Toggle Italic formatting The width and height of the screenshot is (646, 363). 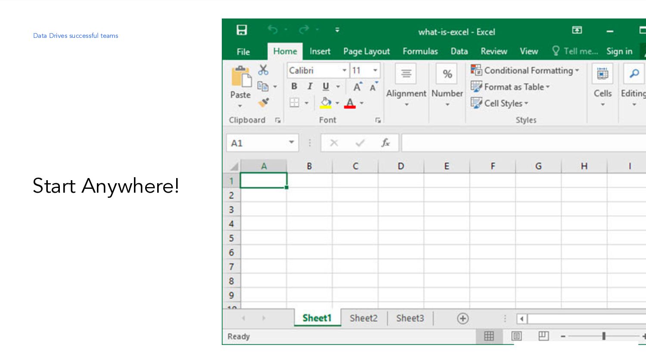click(310, 86)
